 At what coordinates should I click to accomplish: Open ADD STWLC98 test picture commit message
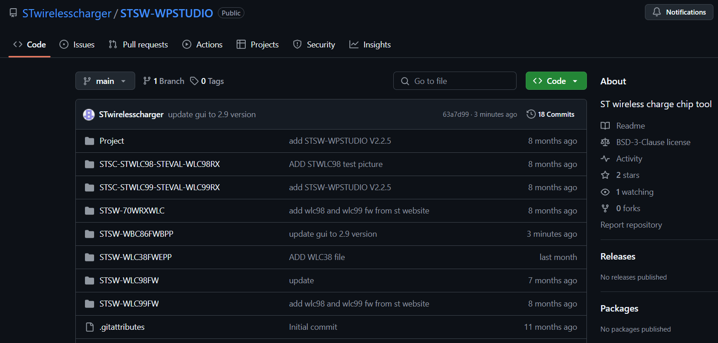tap(336, 164)
